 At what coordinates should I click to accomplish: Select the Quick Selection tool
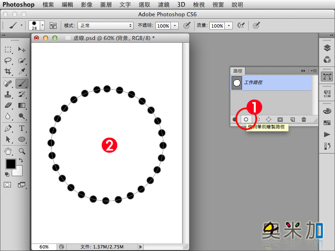click(x=22, y=60)
